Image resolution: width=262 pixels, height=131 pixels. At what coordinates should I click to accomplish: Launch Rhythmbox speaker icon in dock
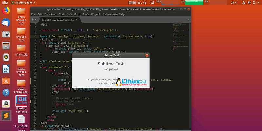6,57
